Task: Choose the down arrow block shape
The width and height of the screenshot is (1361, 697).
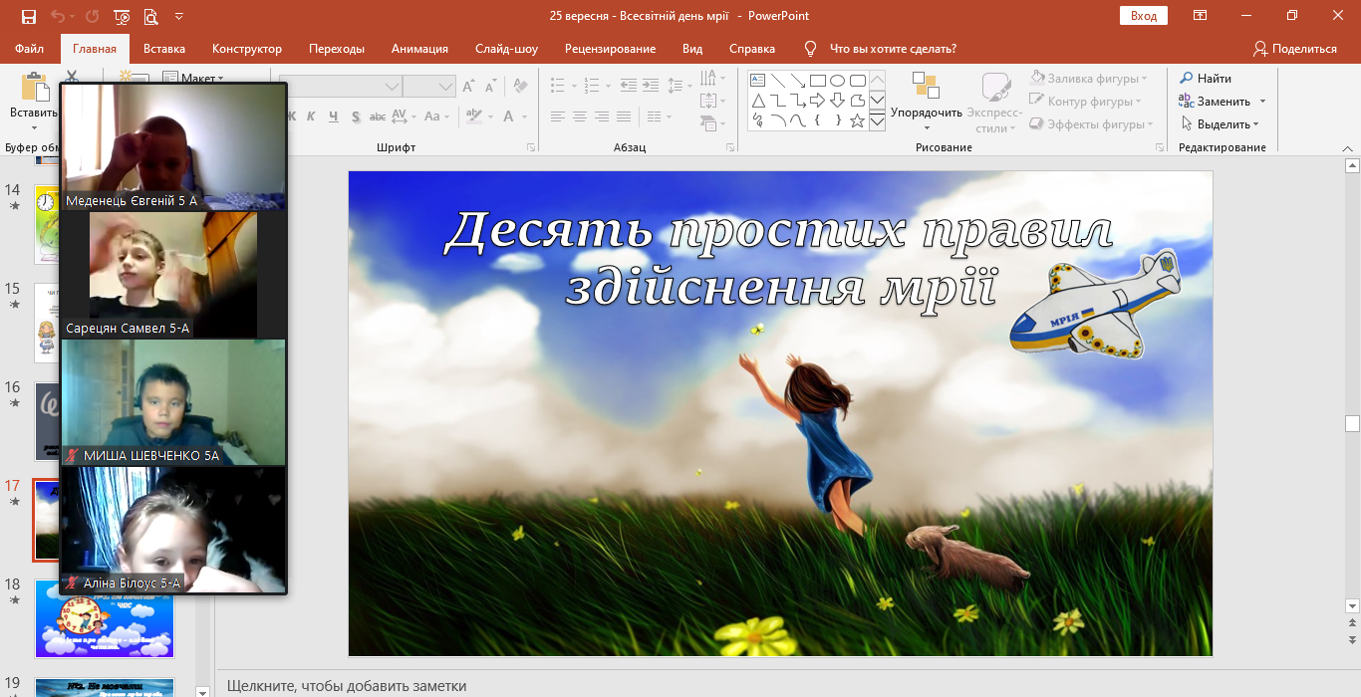Action: click(837, 101)
